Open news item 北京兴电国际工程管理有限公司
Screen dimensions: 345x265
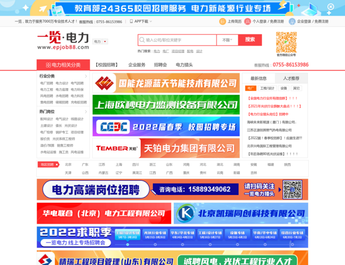269,146
